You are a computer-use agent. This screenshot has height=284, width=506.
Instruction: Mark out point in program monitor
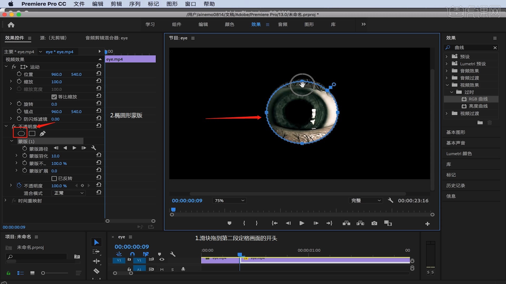[257, 223]
